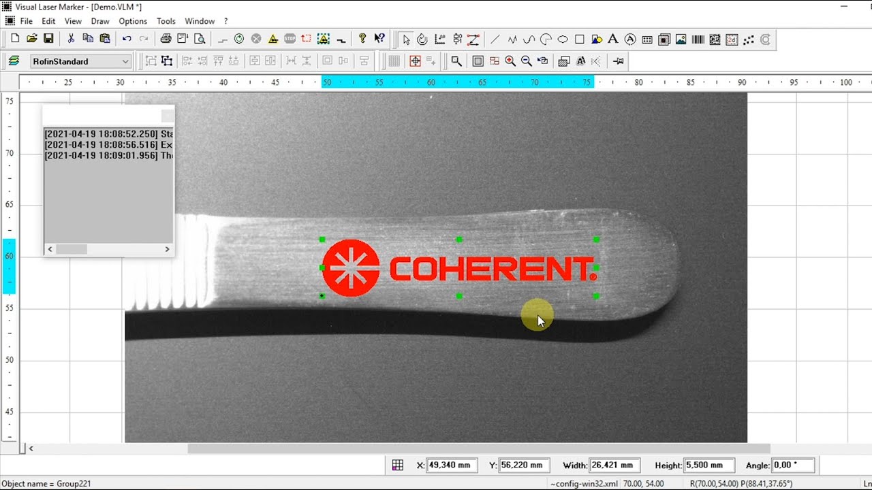The height and width of the screenshot is (490, 872).
Task: Undo the last action
Action: [127, 39]
